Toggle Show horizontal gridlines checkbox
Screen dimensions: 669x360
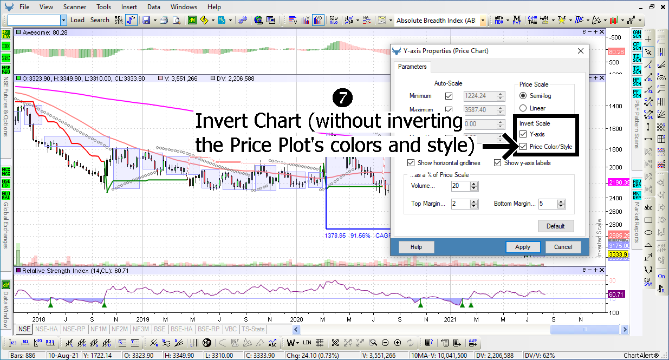click(411, 162)
